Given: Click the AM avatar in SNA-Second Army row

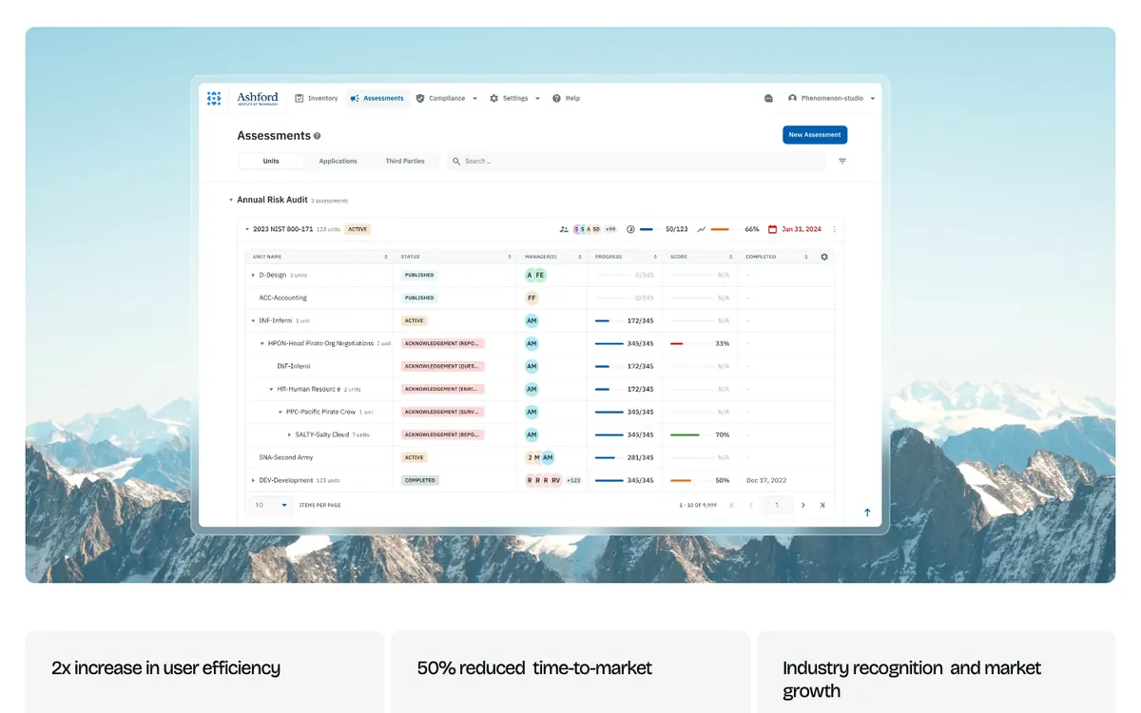Looking at the screenshot, I should pos(548,457).
